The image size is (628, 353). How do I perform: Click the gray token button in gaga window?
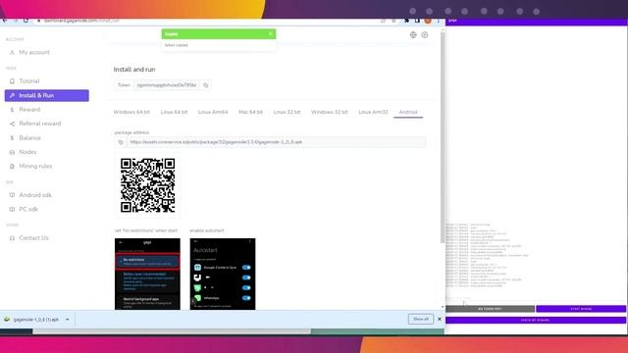[490, 309]
